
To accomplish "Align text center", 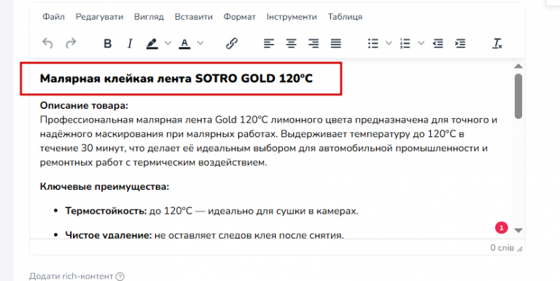I will click(291, 44).
